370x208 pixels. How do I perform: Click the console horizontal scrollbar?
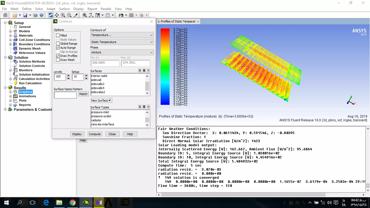(x=243, y=195)
